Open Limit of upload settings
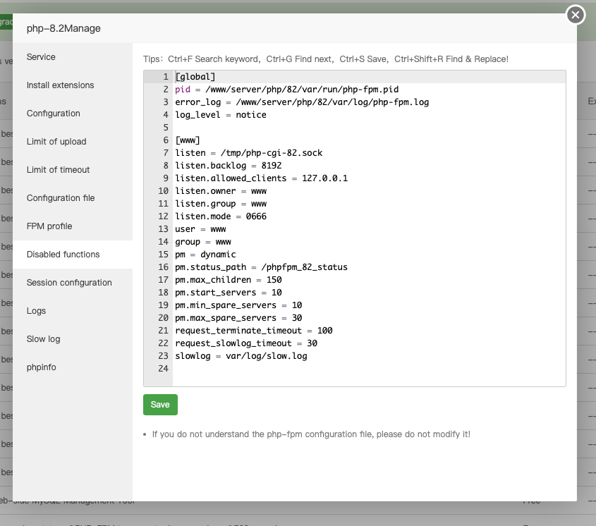The width and height of the screenshot is (596, 526). click(x=56, y=142)
